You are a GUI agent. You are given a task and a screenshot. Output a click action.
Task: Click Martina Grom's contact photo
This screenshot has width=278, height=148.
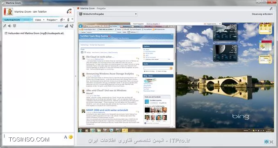coord(8,12)
